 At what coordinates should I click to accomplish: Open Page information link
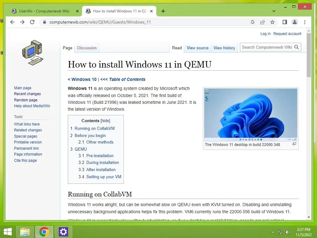point(28,154)
